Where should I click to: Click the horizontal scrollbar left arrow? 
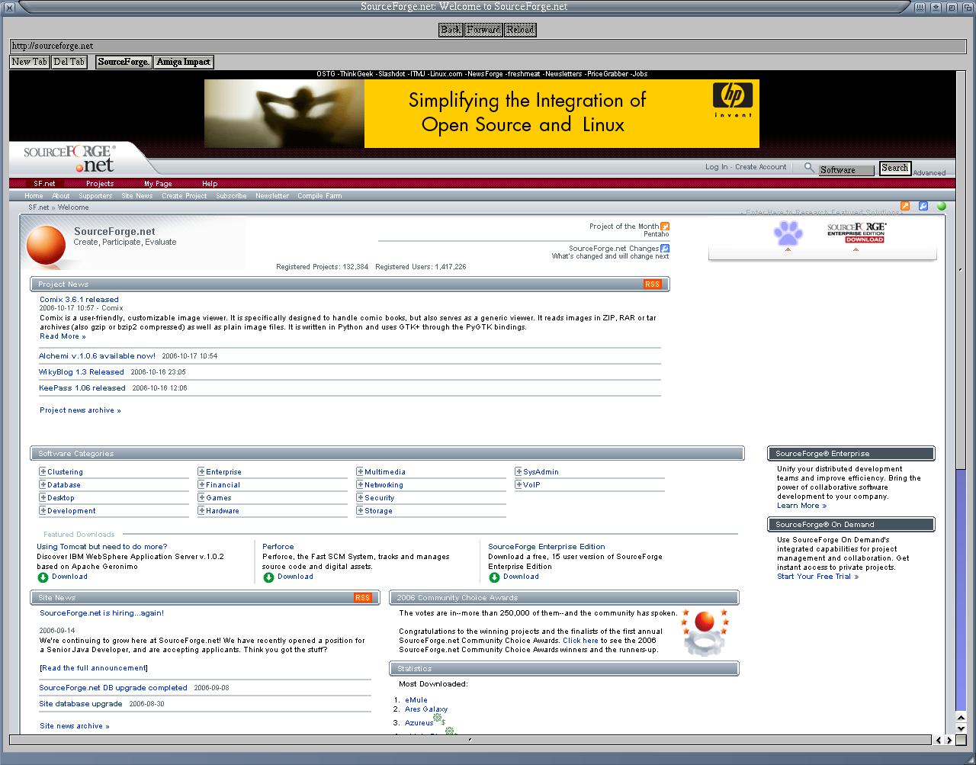[x=939, y=740]
